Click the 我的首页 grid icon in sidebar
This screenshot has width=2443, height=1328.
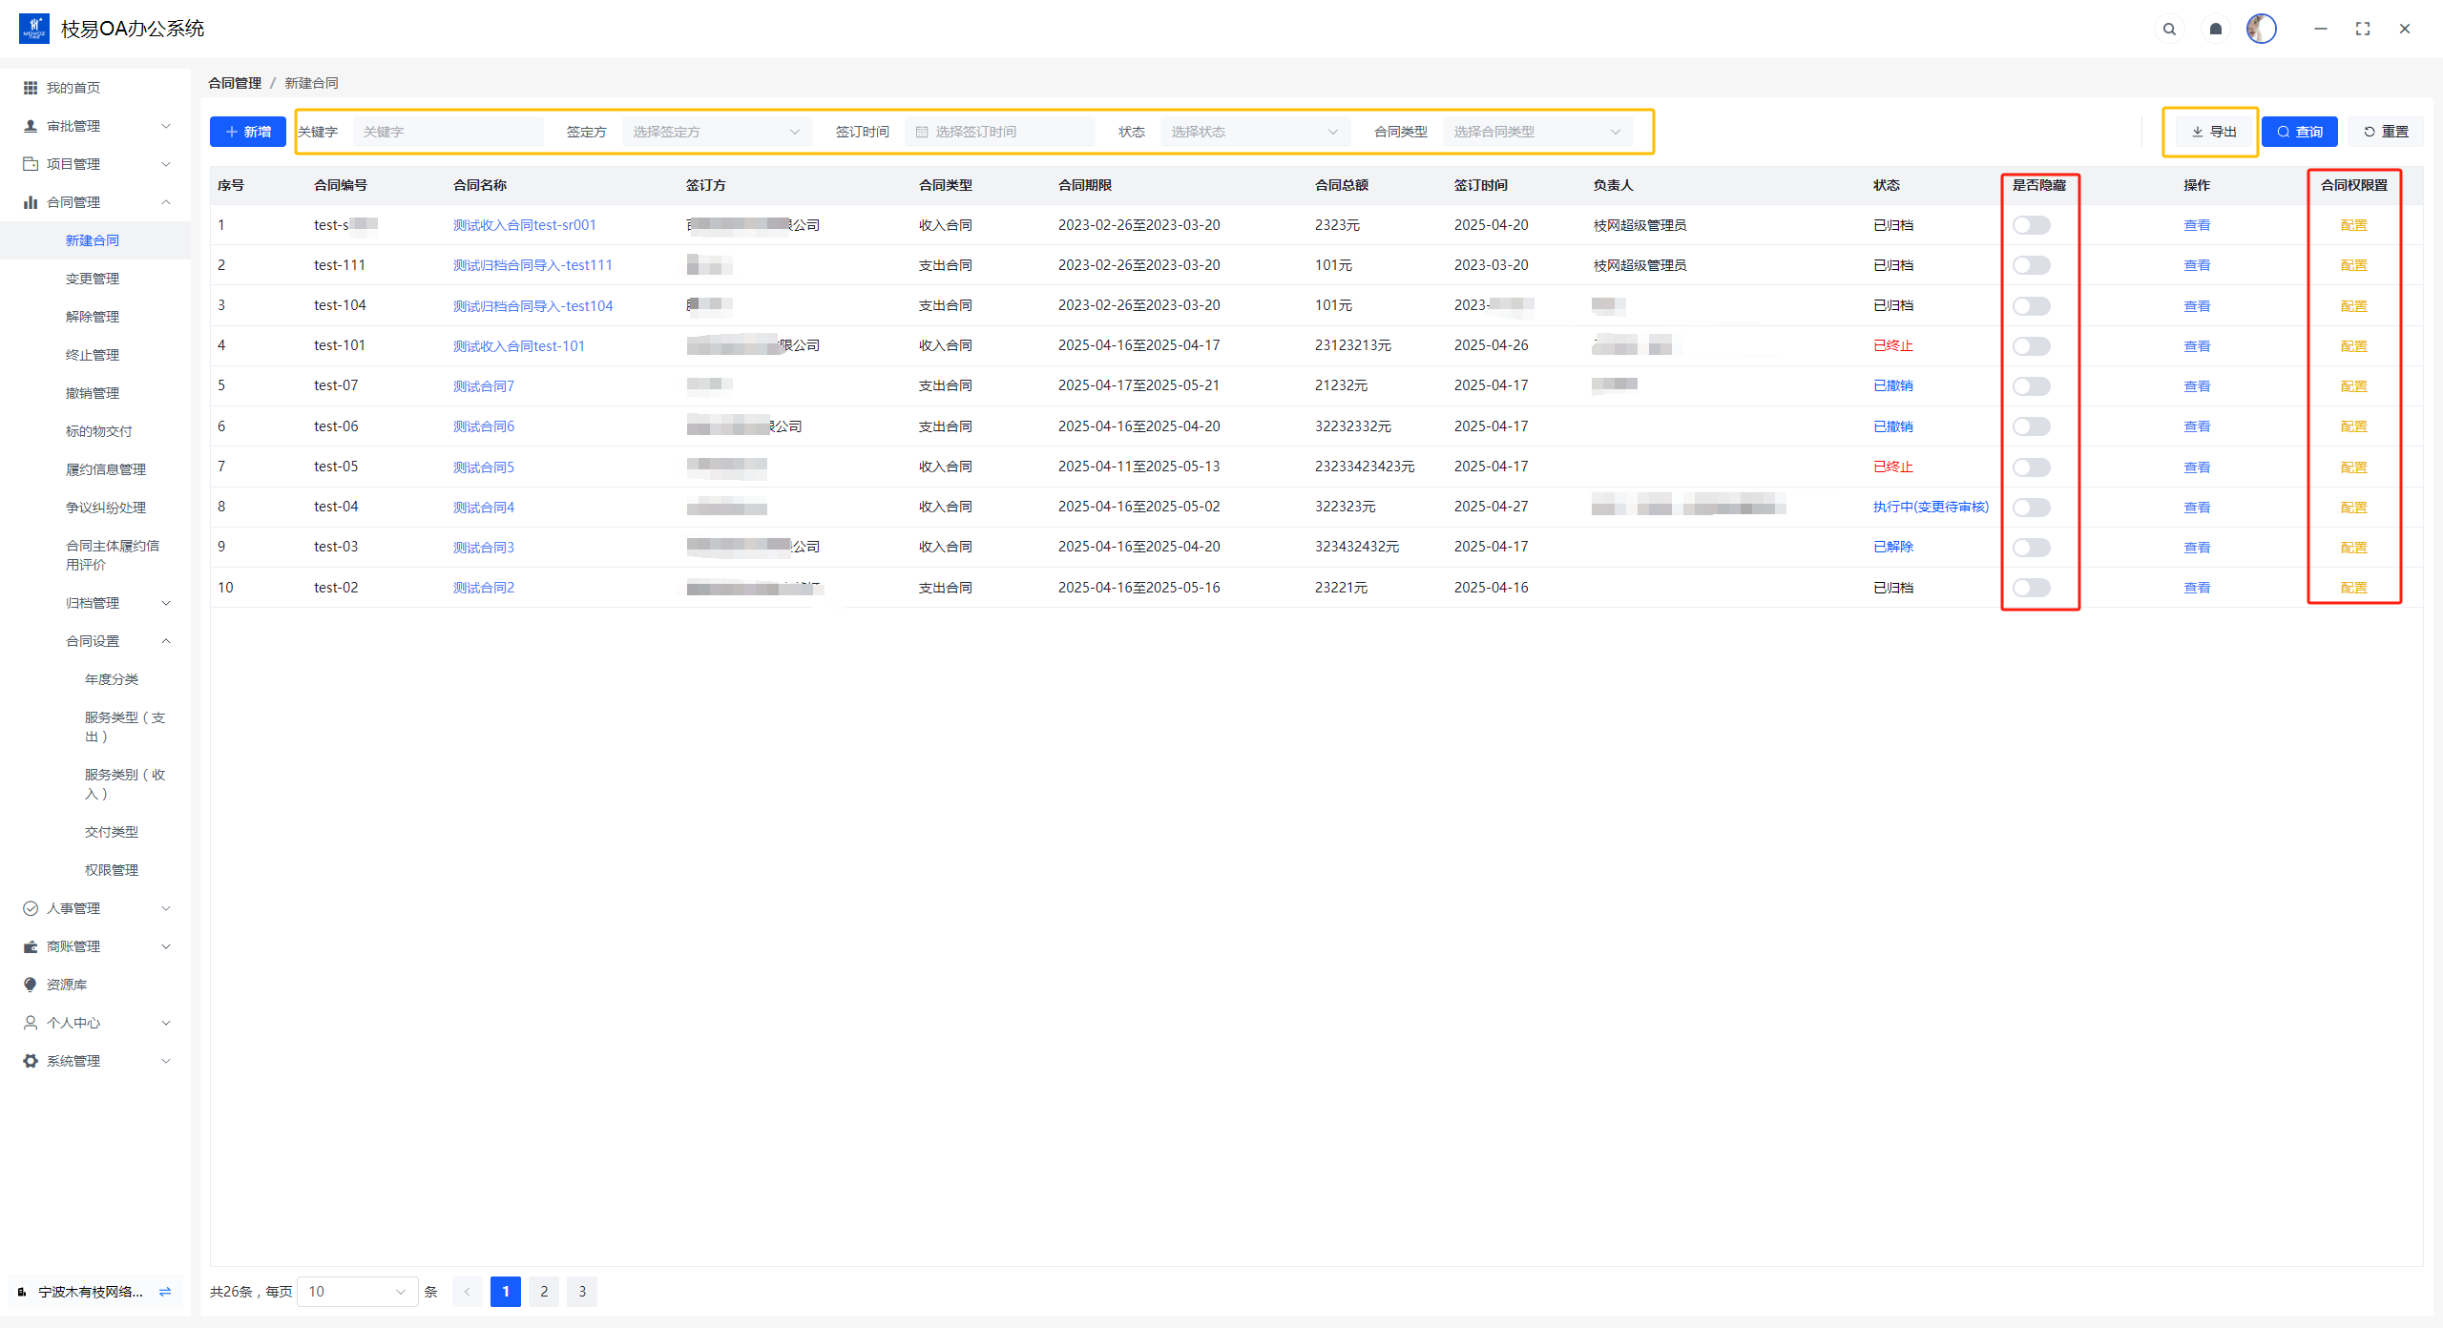(x=31, y=88)
